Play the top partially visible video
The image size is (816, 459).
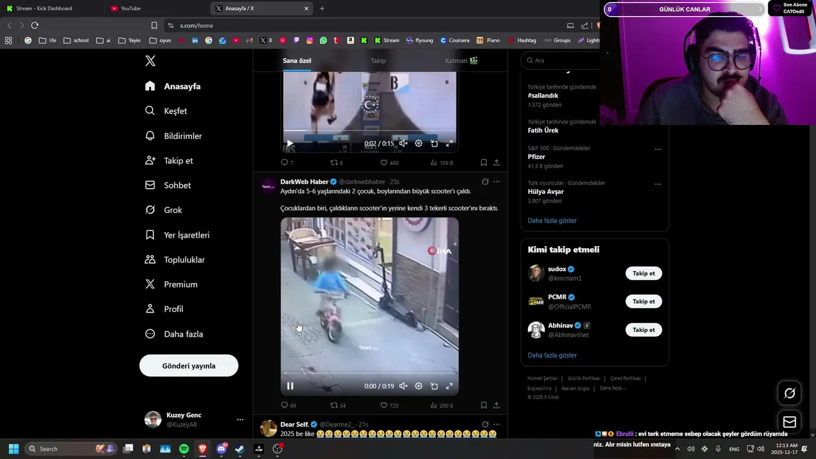(290, 143)
